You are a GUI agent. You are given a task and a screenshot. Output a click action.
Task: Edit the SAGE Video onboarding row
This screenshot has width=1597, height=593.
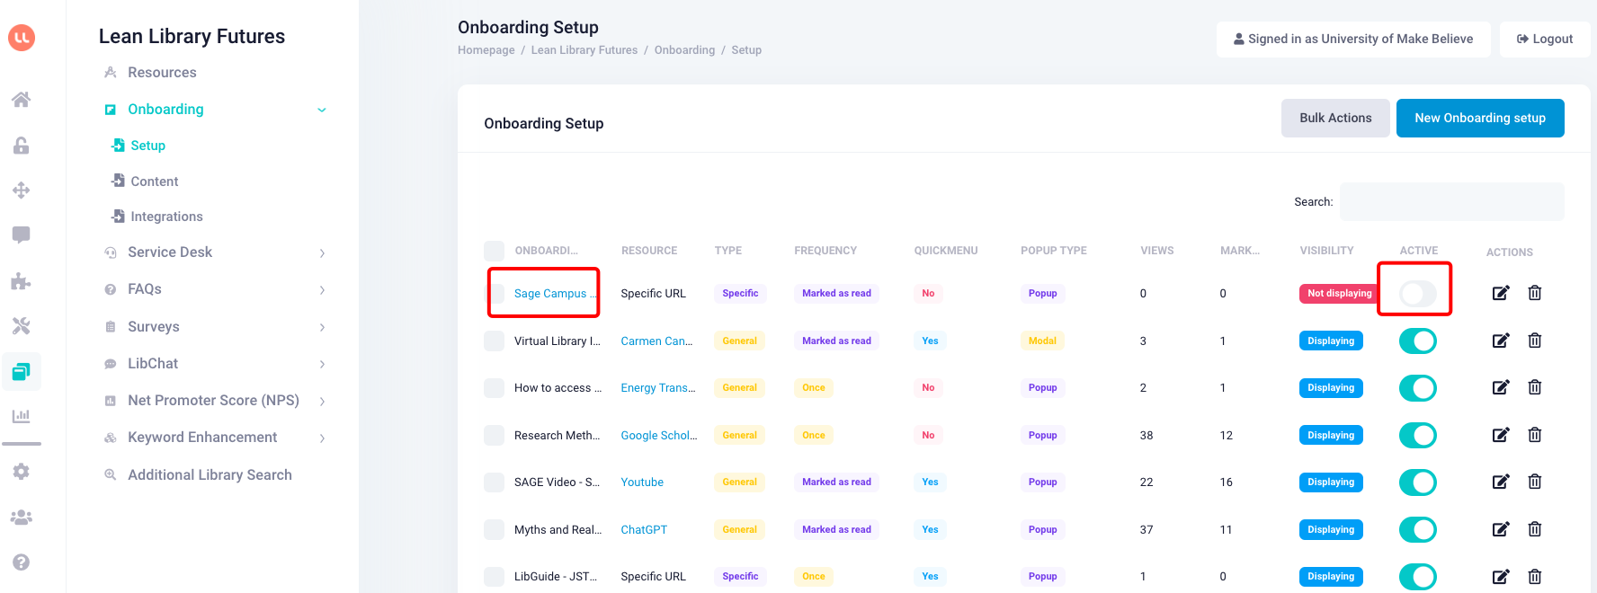coord(1501,482)
